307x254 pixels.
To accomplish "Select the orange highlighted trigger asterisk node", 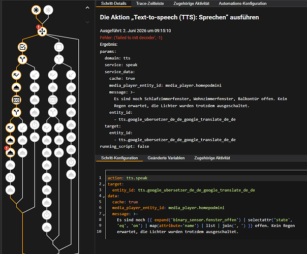I will [36, 10].
